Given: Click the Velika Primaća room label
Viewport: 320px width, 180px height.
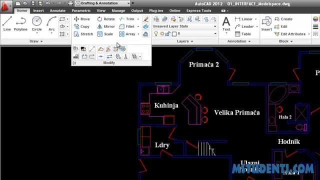Looking at the screenshot, I should click(237, 112).
